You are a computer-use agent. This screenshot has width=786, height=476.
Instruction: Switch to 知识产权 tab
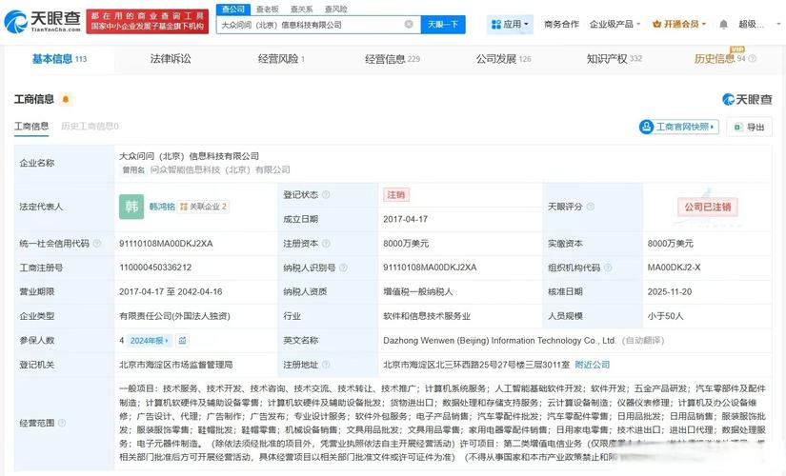[x=615, y=59]
